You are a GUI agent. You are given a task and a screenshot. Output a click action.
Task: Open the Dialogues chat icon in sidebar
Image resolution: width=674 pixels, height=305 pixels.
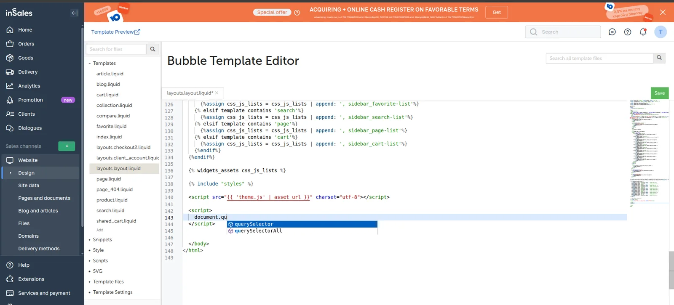[10, 128]
